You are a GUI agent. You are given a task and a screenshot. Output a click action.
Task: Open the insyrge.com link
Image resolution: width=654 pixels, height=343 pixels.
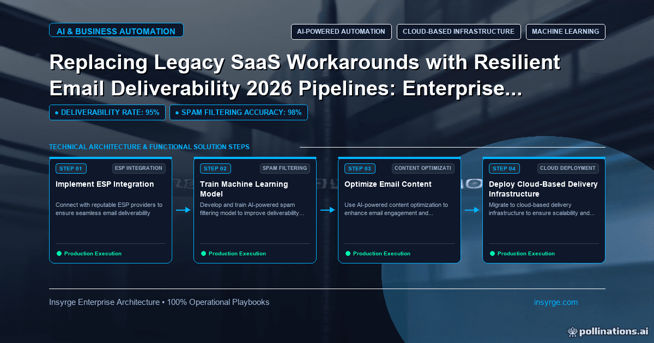tap(556, 302)
